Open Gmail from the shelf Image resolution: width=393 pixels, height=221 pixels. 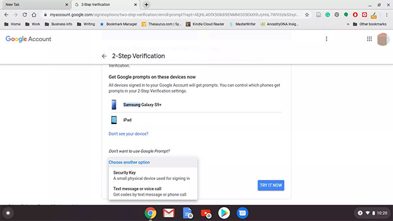[x=169, y=213]
